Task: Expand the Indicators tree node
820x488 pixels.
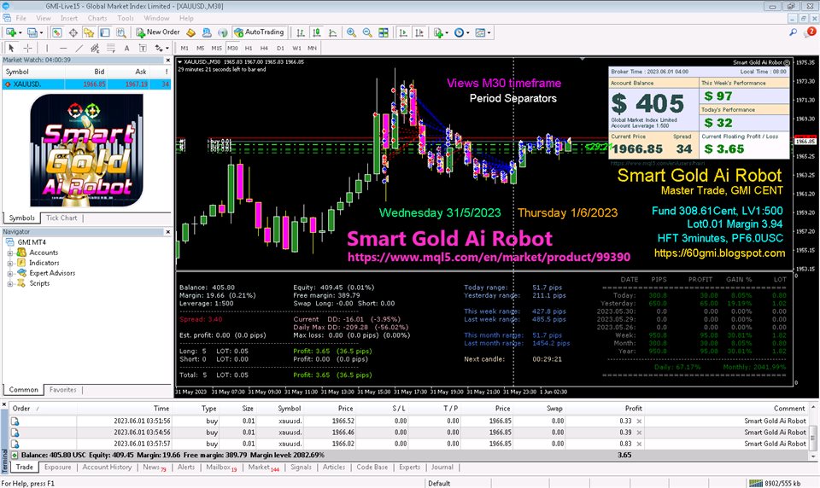Action: click(11, 263)
